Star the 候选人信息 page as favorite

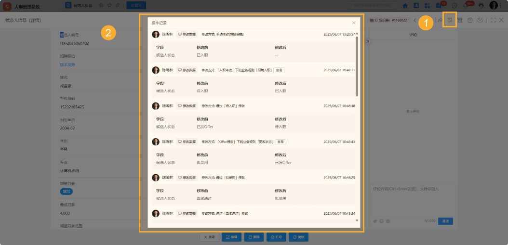[109, 5]
